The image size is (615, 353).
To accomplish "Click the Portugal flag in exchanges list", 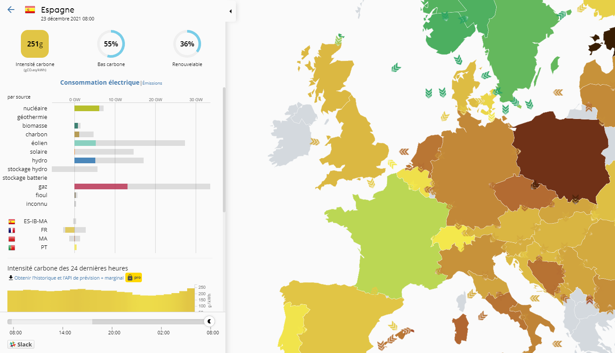I will 12,247.
